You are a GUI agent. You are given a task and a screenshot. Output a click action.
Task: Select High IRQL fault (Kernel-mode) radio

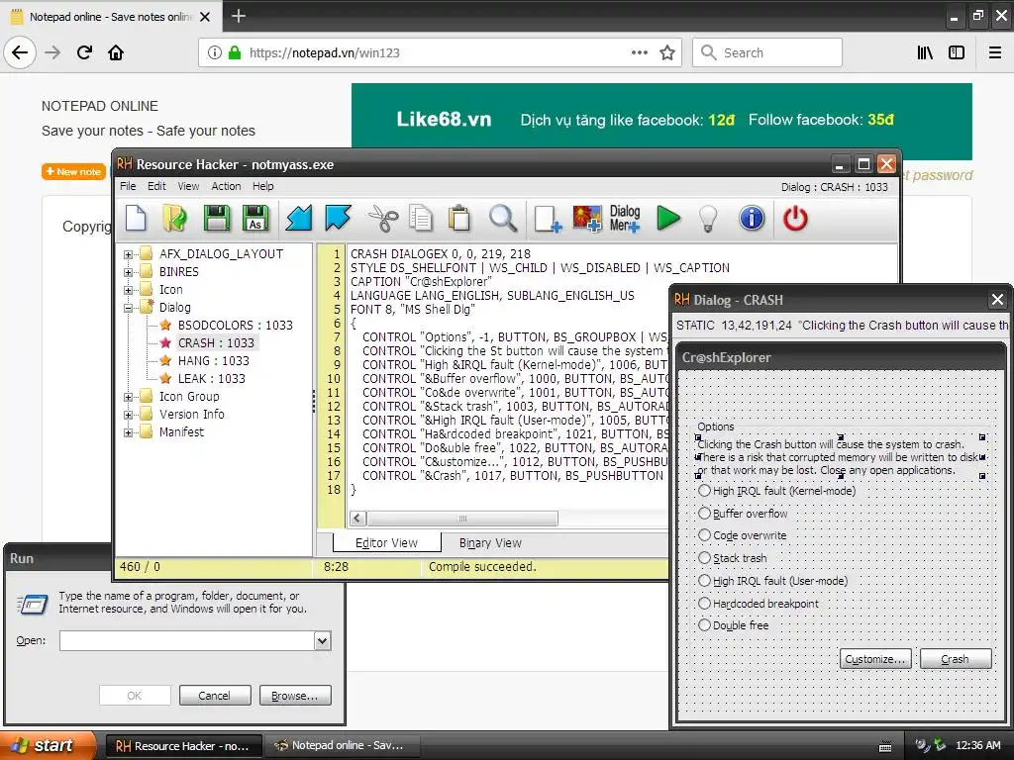705,491
